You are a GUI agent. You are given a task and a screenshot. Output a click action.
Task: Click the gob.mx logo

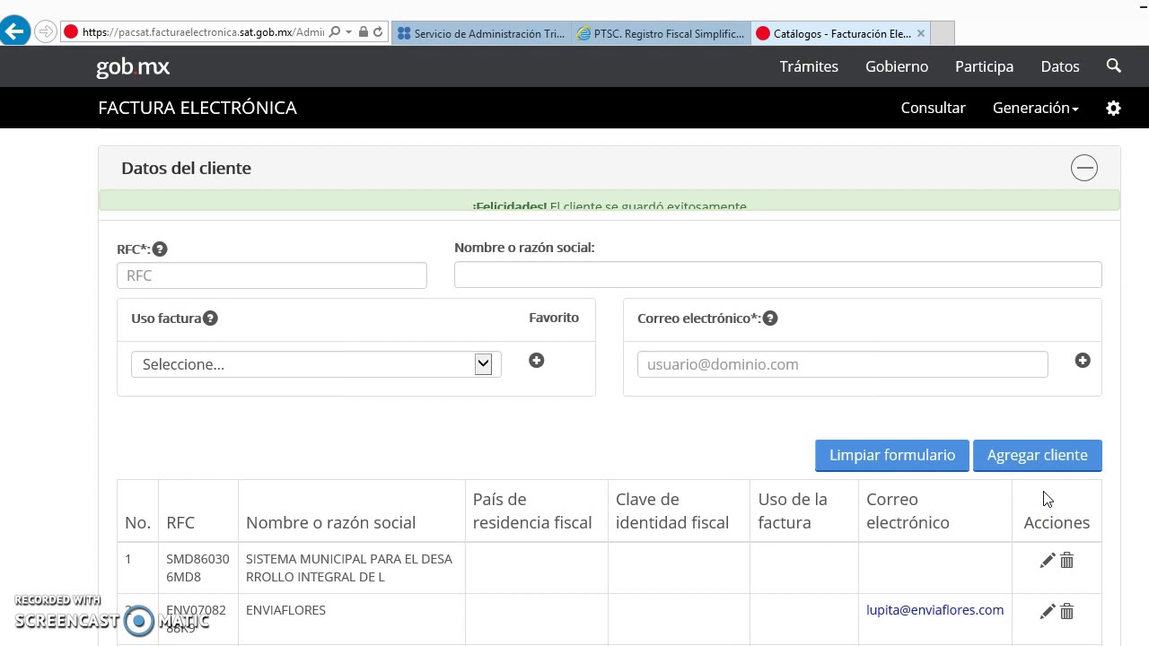tap(133, 66)
